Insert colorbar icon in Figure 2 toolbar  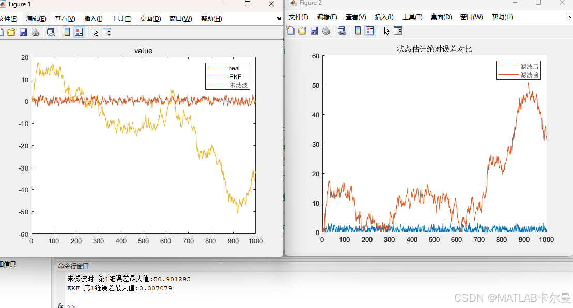click(x=358, y=30)
